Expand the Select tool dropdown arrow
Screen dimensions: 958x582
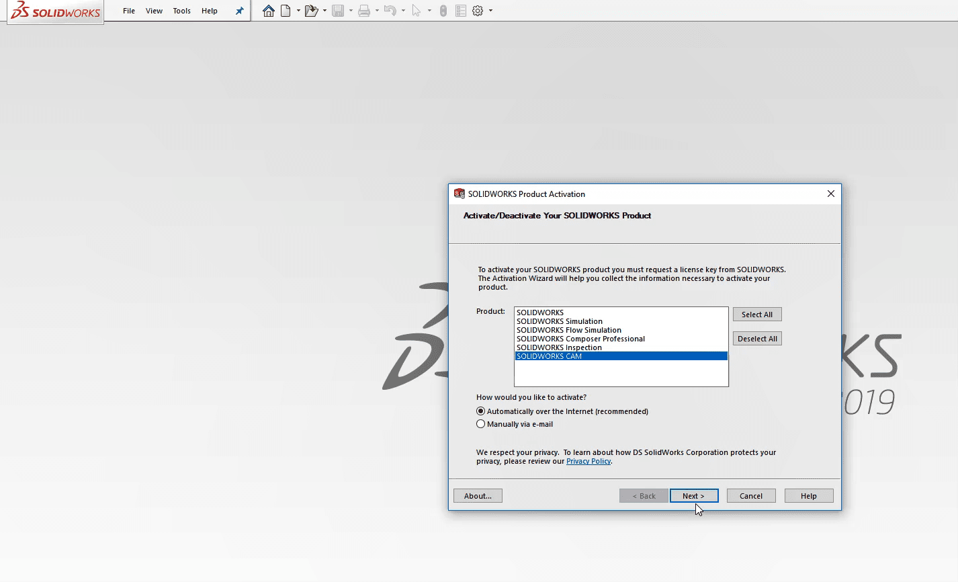coord(429,11)
